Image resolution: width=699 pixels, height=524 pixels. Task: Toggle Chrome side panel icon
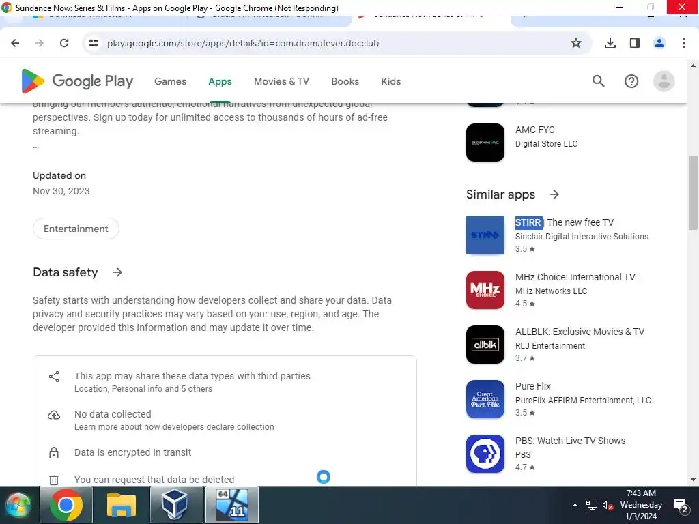tap(635, 43)
